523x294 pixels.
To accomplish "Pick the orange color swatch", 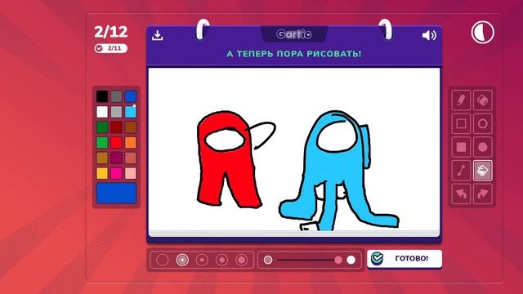I will coord(131,142).
